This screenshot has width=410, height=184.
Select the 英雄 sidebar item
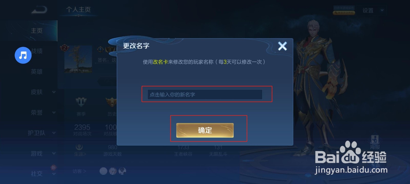pyautogui.click(x=37, y=72)
